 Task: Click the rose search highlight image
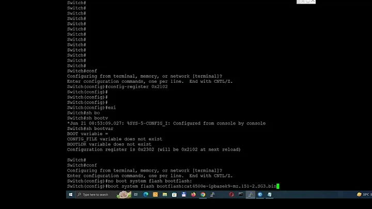[x=123, y=195]
